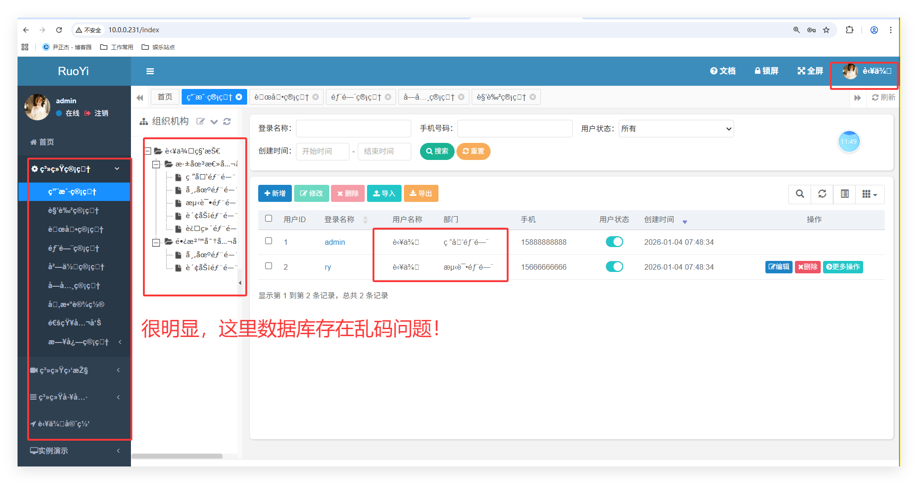Toggle the status switch for user admin
Image resolution: width=918 pixels, height=484 pixels.
pos(614,242)
